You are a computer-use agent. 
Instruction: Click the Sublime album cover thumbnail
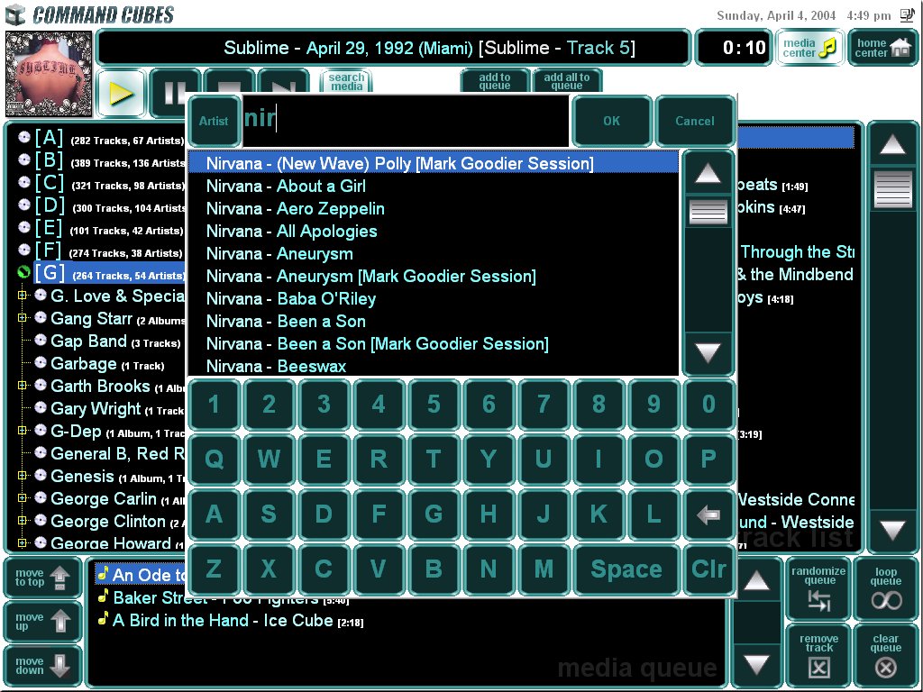coord(49,74)
